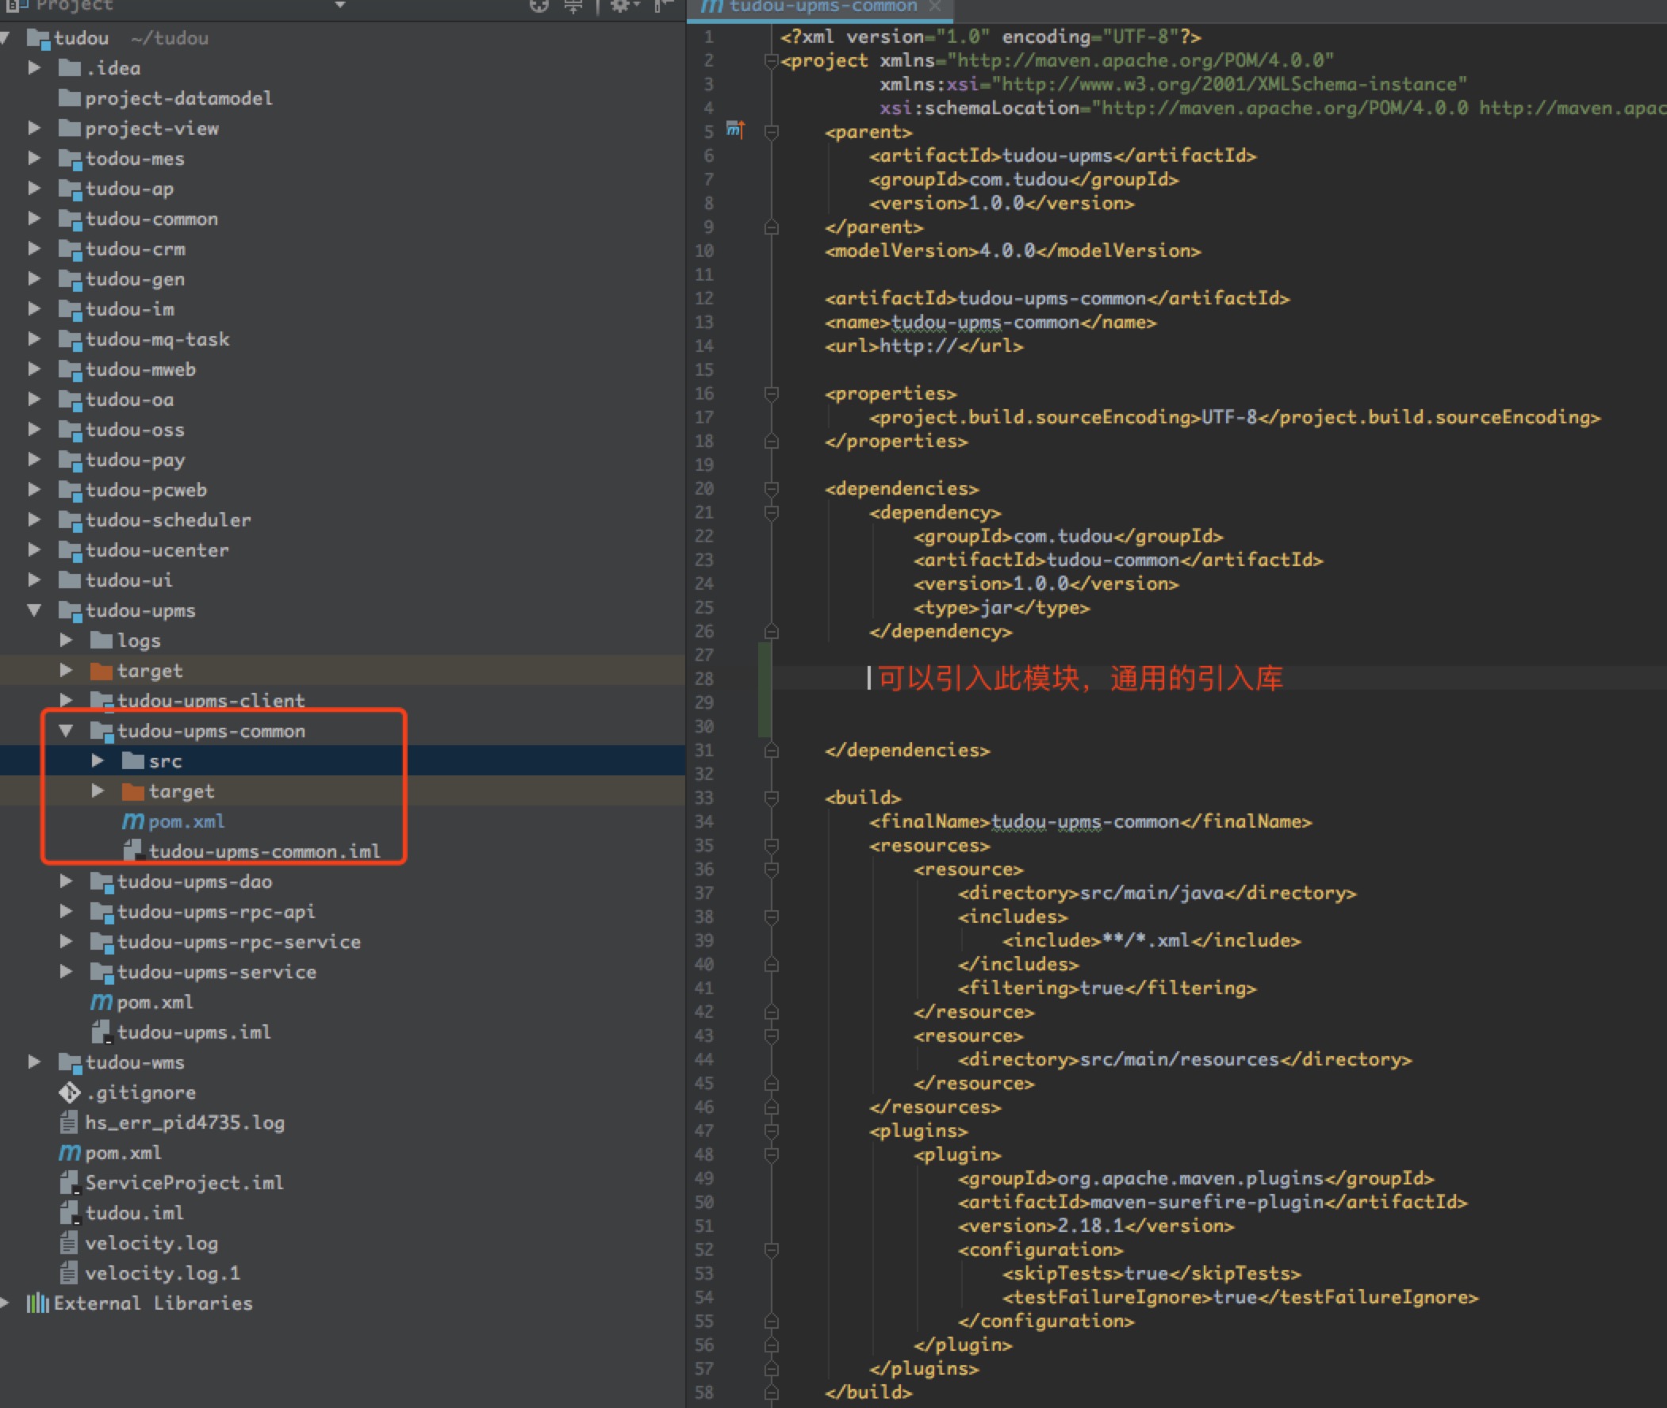Fold the parent block at line 5
Screen dimensions: 1667x1408
[771, 132]
